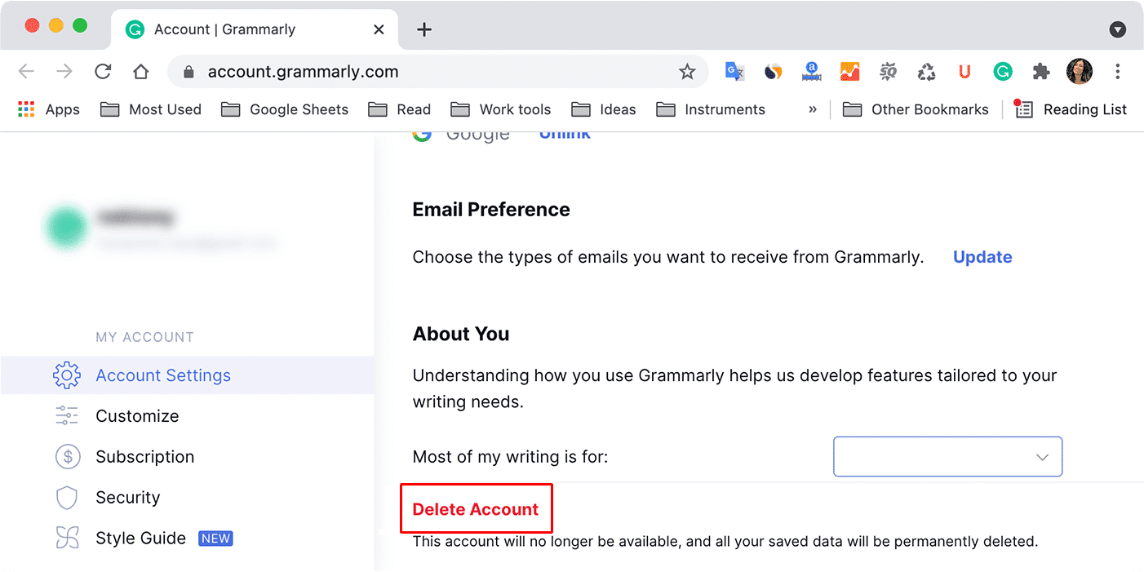
Task: Open the Grammarly extension in toolbar
Action: click(1003, 72)
